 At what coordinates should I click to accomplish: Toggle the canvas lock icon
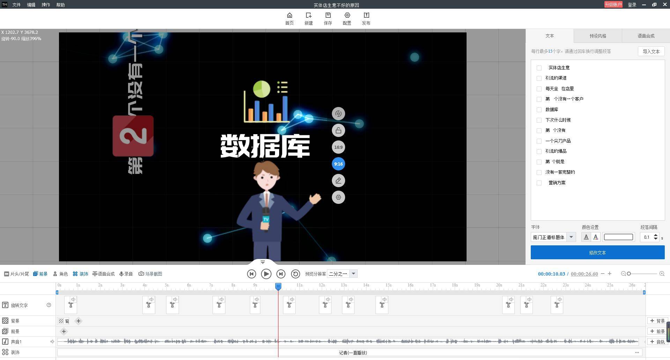tap(338, 130)
